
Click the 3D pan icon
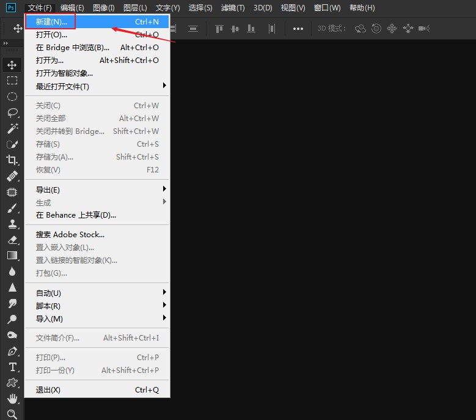coord(392,29)
